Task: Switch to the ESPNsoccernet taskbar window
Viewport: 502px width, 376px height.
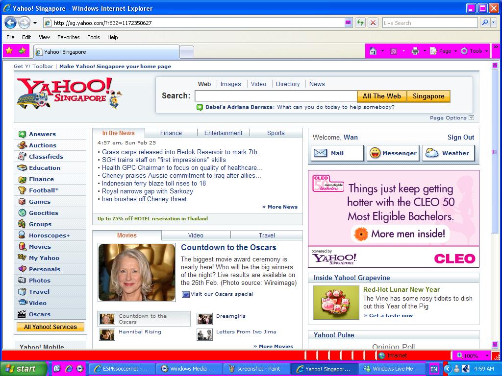Action: click(x=121, y=369)
